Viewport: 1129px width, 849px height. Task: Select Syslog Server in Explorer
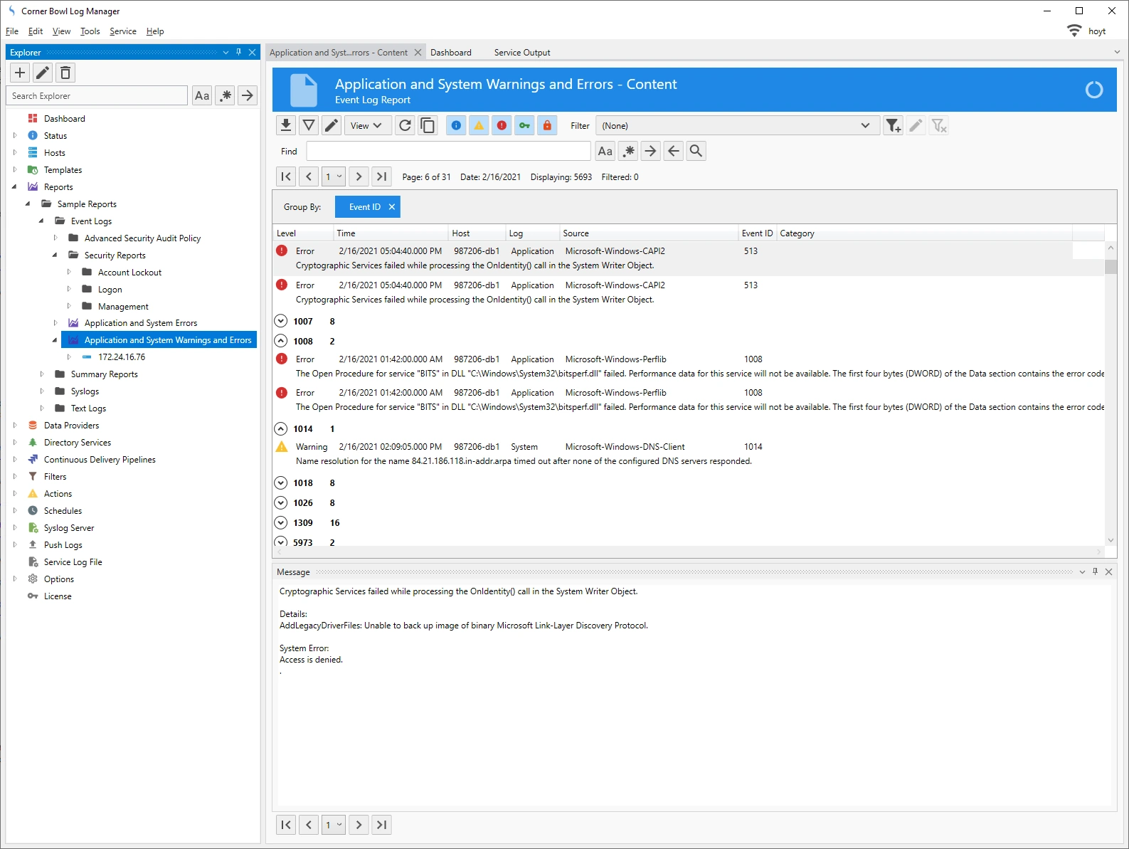tap(69, 528)
